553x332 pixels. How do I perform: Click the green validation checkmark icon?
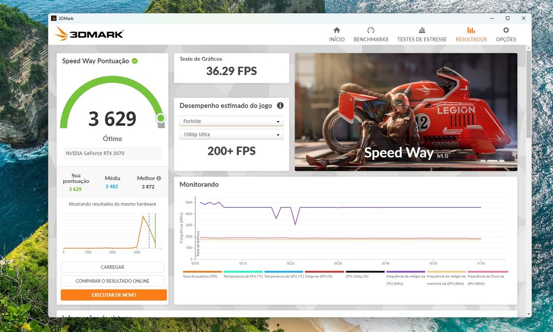tap(135, 61)
